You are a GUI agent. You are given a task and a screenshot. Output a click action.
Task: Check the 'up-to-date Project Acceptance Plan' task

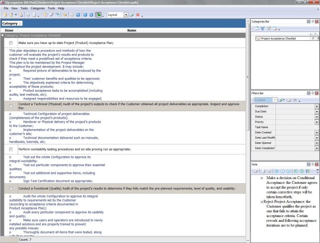tap(11, 43)
